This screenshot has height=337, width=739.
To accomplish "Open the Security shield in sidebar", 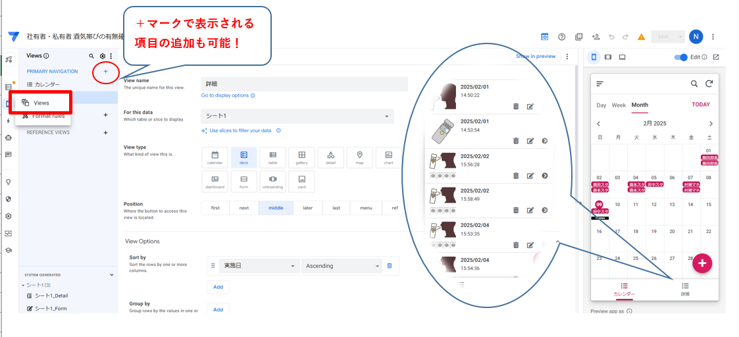I will click(x=8, y=199).
